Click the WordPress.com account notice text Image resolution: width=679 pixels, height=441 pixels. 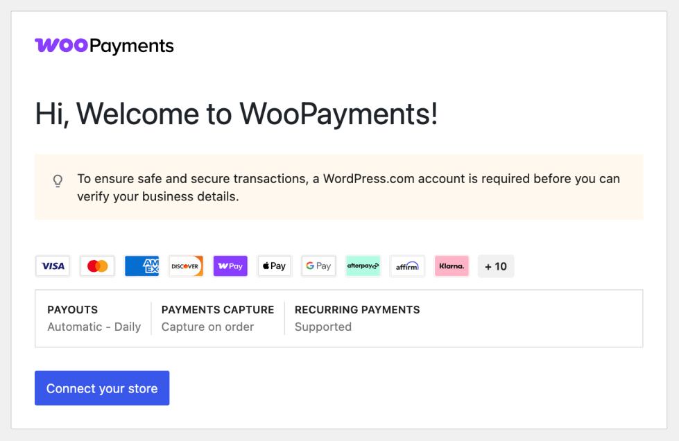coord(349,187)
